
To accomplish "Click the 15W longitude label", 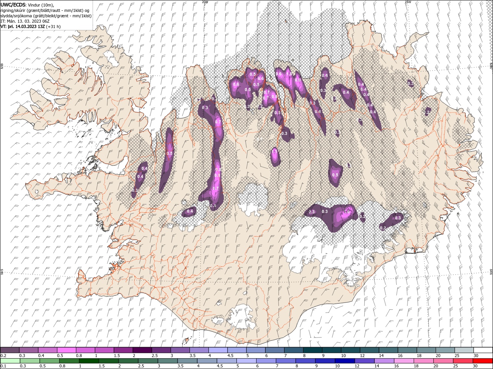I will [x=407, y=2].
